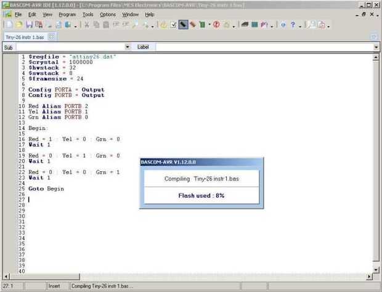The width and height of the screenshot is (382, 292).
Task: Click the blue question mark Help icon
Action: (x=293, y=25)
